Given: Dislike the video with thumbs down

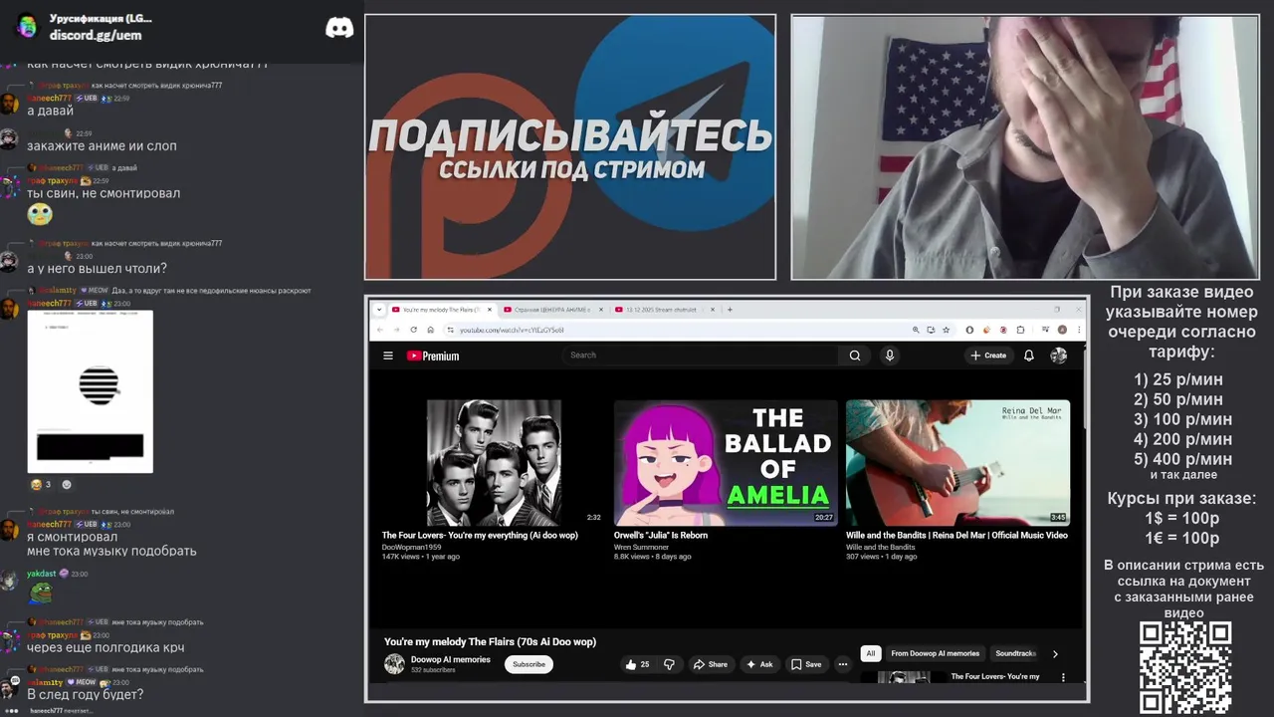Looking at the screenshot, I should click(669, 664).
